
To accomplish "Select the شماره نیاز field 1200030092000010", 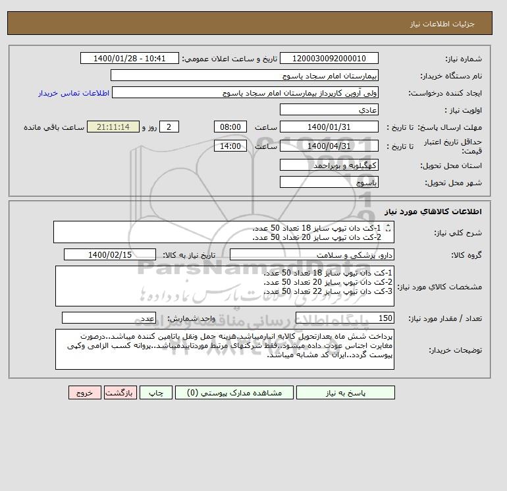I will click(x=329, y=58).
